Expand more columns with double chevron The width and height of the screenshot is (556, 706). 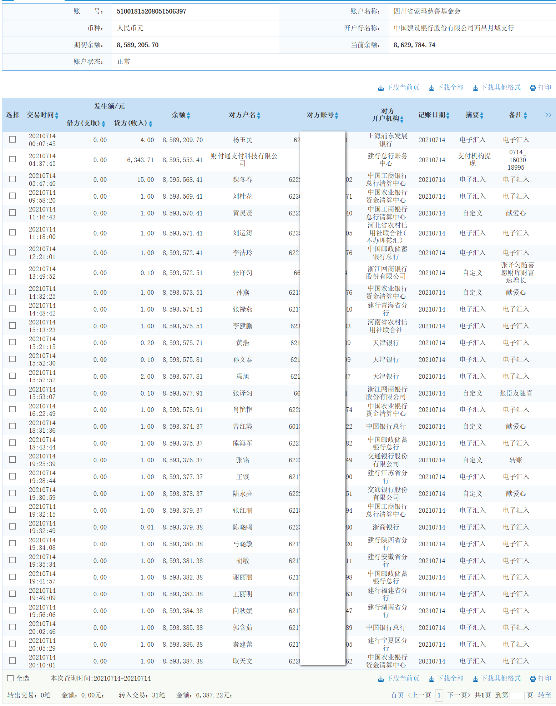(548, 115)
